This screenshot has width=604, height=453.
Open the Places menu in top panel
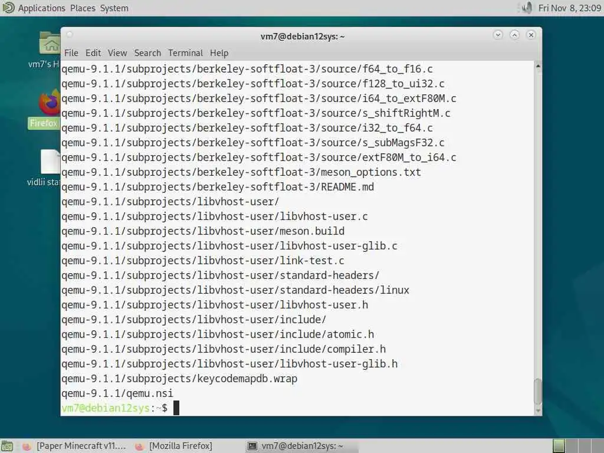coord(83,8)
